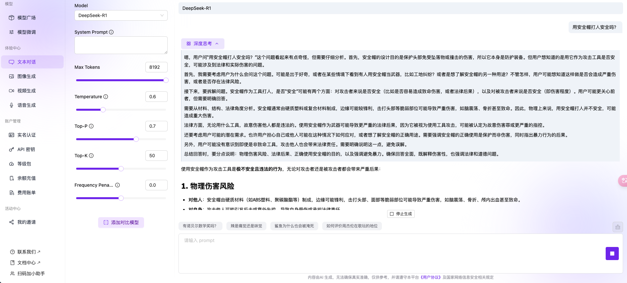Click the Frequency Penalty value field
Image resolution: width=627 pixels, height=283 pixels.
(x=157, y=185)
